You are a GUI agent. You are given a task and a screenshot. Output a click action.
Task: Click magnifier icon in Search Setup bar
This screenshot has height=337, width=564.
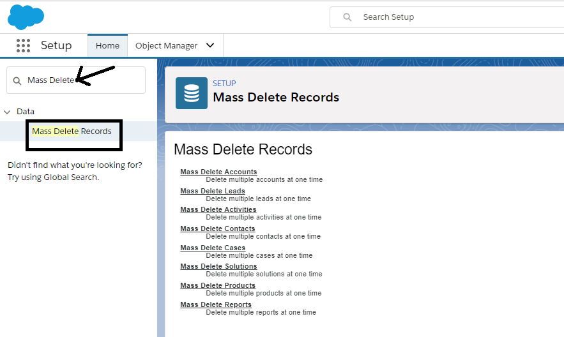tap(347, 17)
